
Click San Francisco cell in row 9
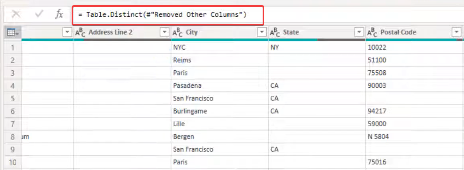click(220, 149)
